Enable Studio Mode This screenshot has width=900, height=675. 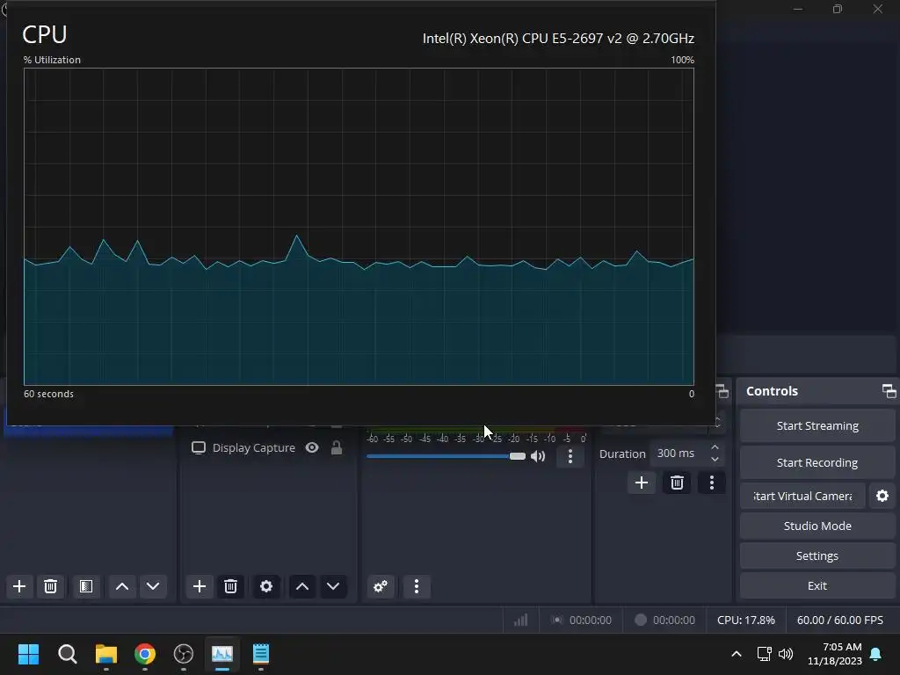coord(817,526)
